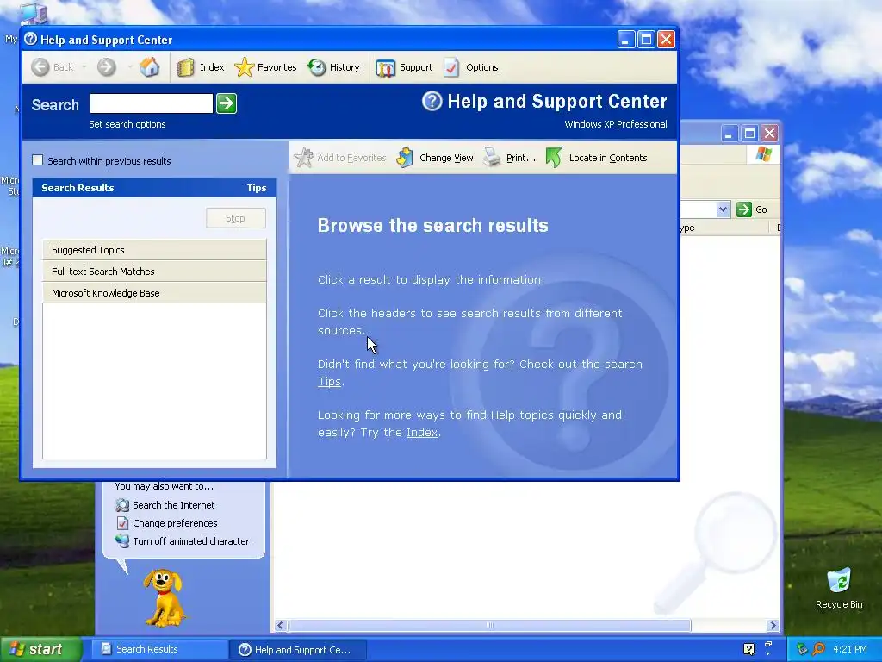Open the Support icon
Viewport: 882px width, 662px height.
(x=385, y=67)
